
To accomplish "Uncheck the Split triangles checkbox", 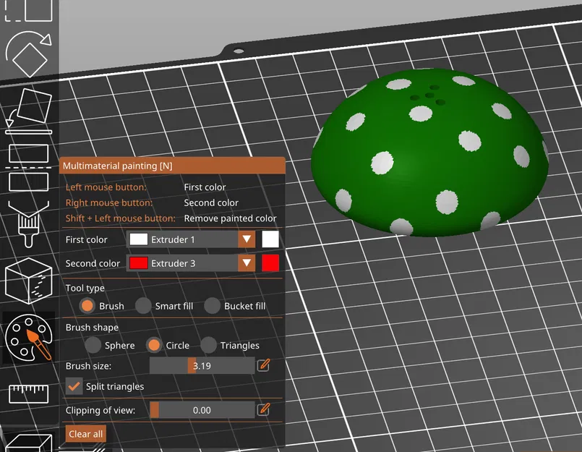I will click(x=74, y=386).
